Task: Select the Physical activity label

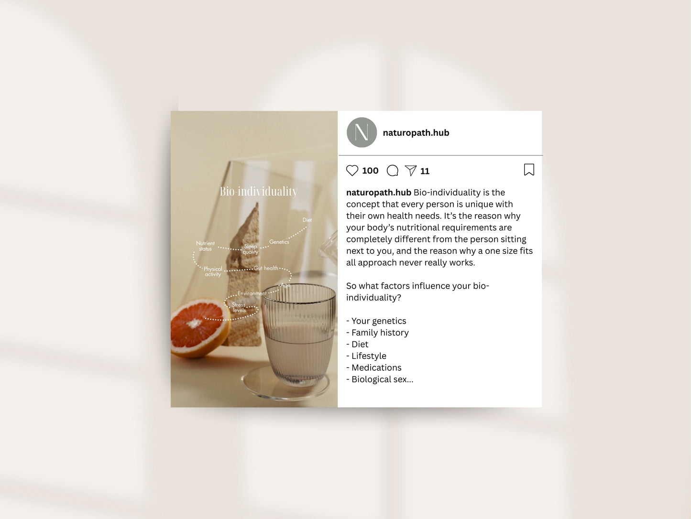Action: [213, 271]
